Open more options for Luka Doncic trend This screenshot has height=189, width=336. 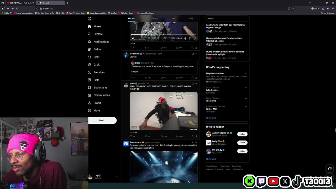pyautogui.click(x=246, y=88)
